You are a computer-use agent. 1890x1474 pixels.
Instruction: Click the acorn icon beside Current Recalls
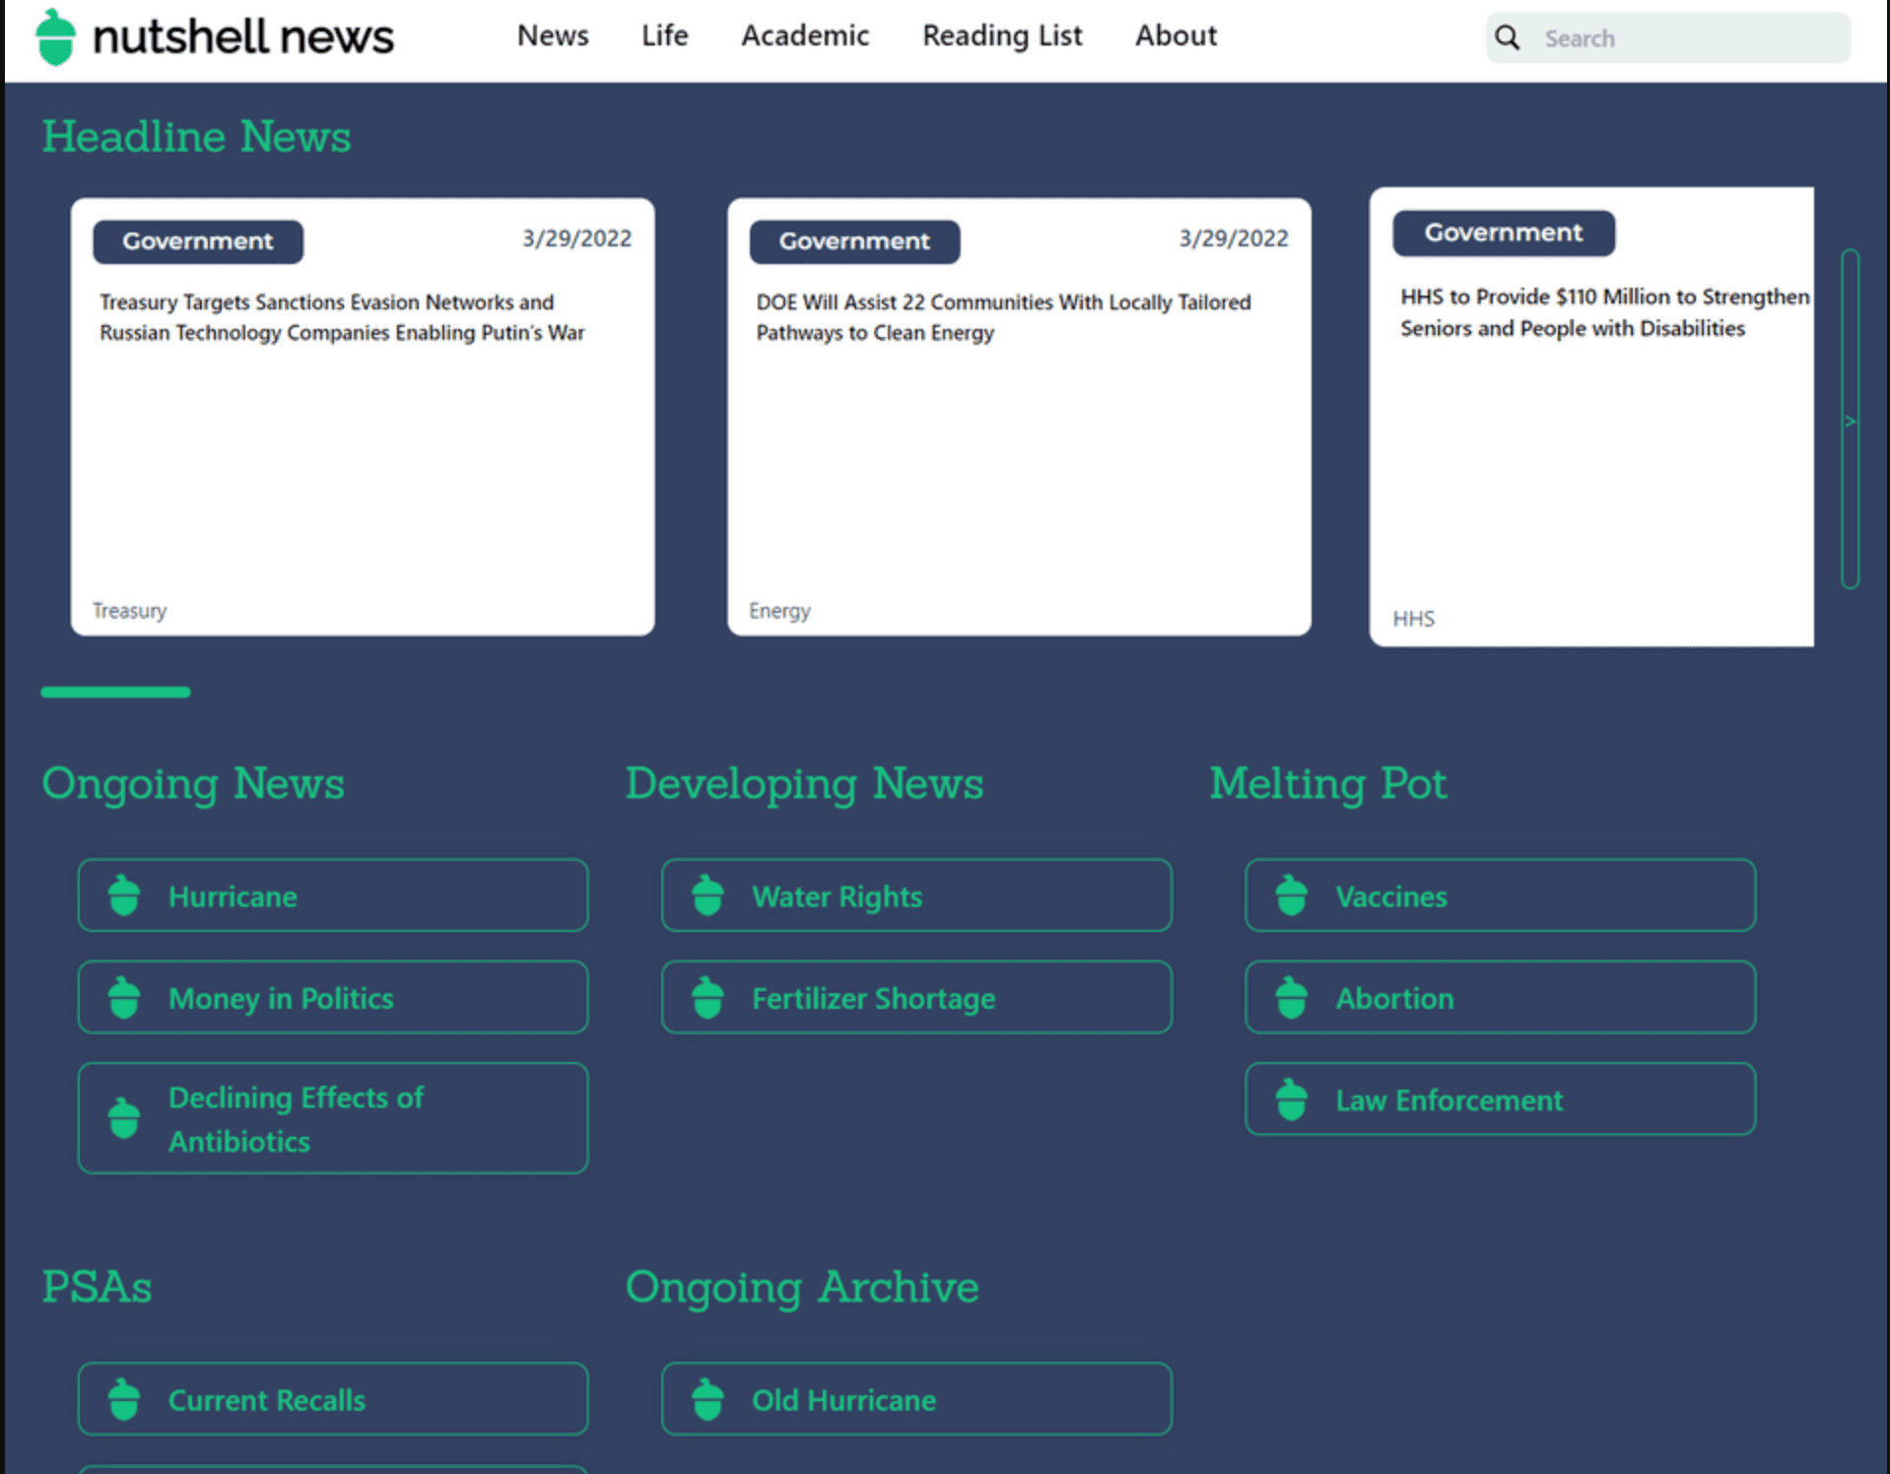pos(123,1397)
